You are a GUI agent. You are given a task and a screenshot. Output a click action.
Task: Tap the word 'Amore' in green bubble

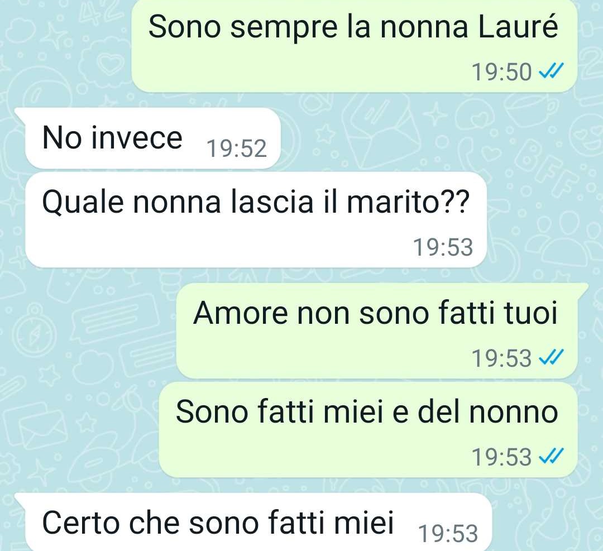point(241,313)
